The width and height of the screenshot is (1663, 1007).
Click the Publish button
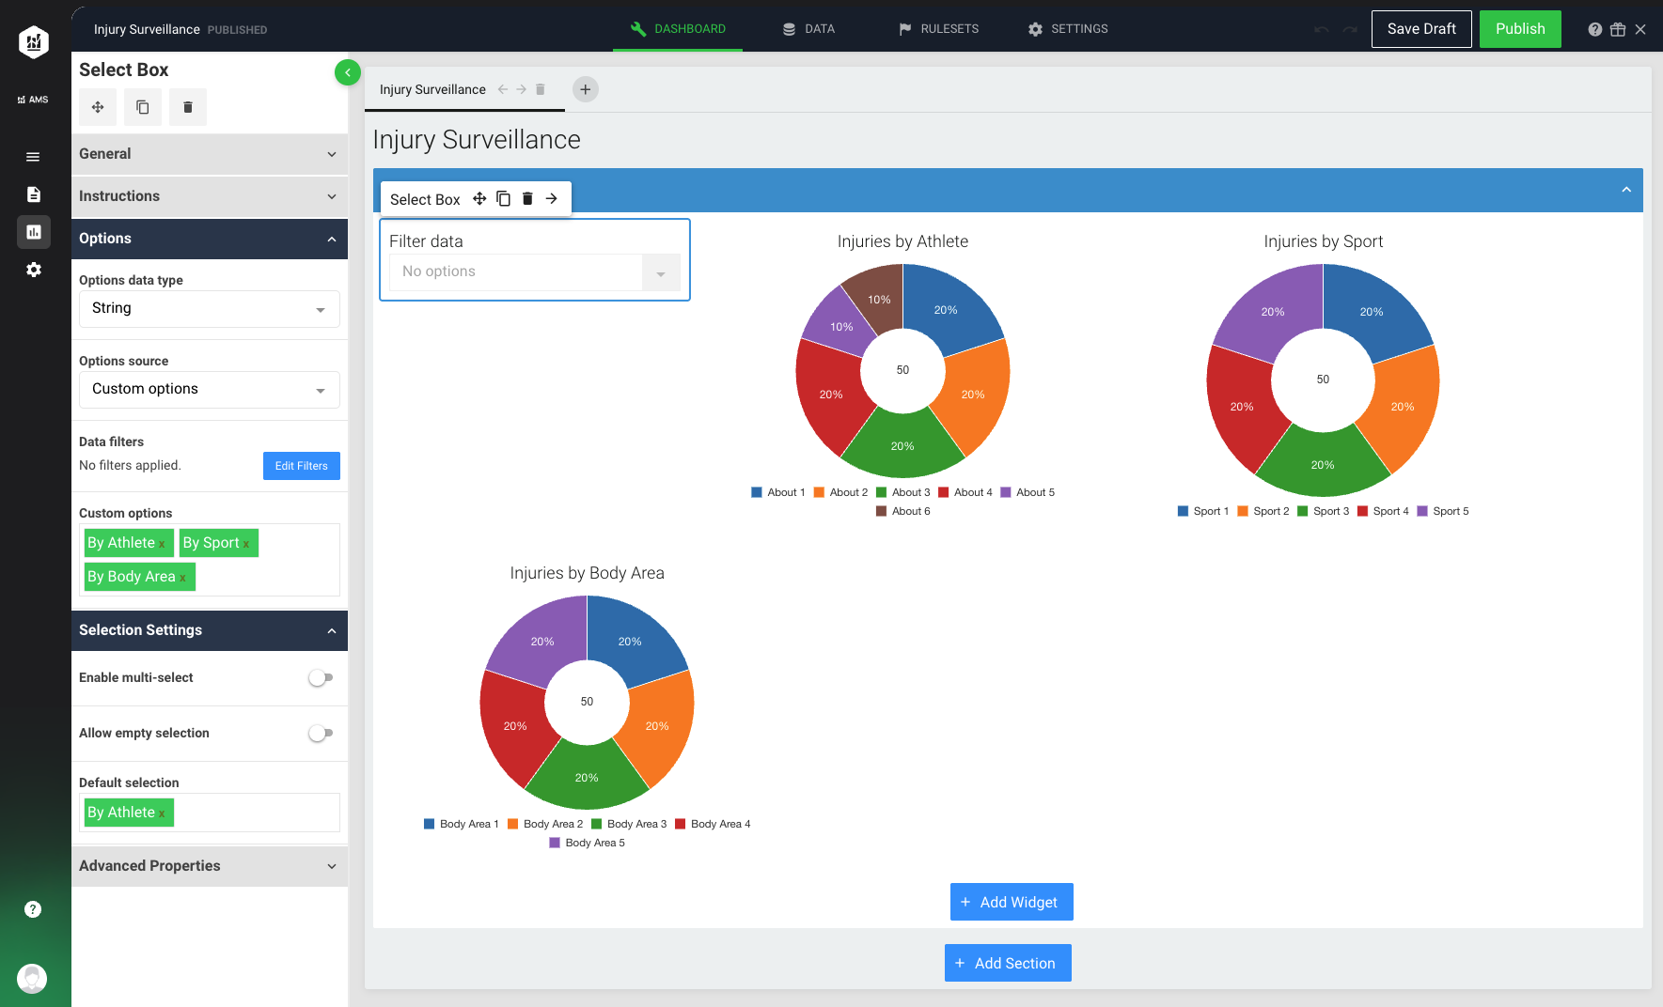click(1520, 29)
